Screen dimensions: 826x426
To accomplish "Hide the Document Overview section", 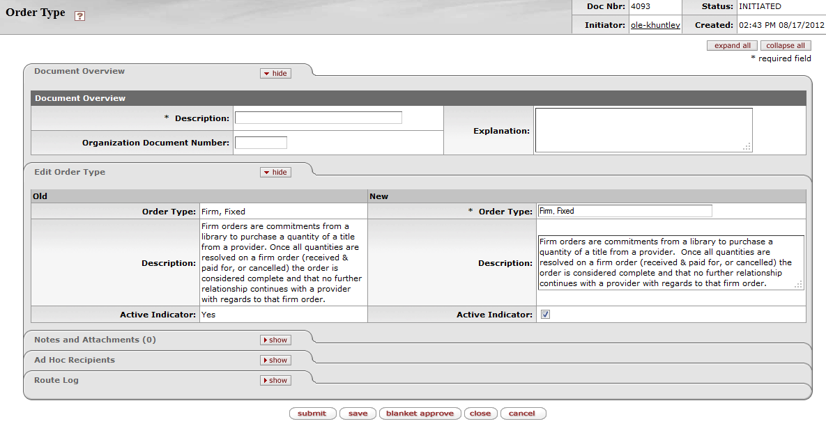I will tap(275, 73).
